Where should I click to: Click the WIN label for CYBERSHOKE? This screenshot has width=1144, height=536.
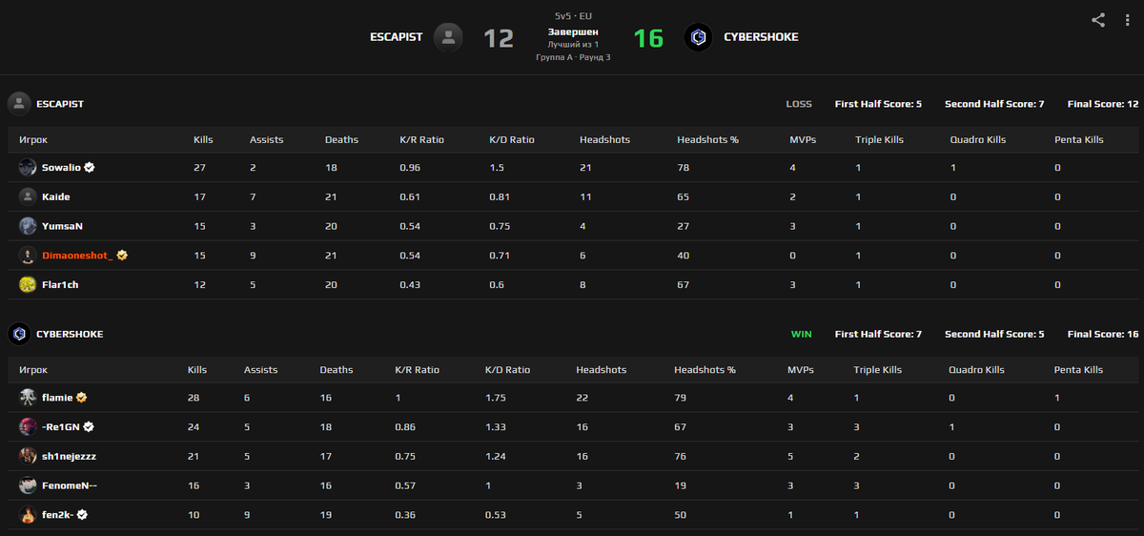(802, 334)
